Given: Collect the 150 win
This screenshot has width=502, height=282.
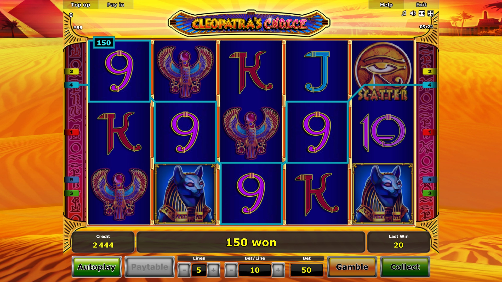Looking at the screenshot, I should pos(405,267).
